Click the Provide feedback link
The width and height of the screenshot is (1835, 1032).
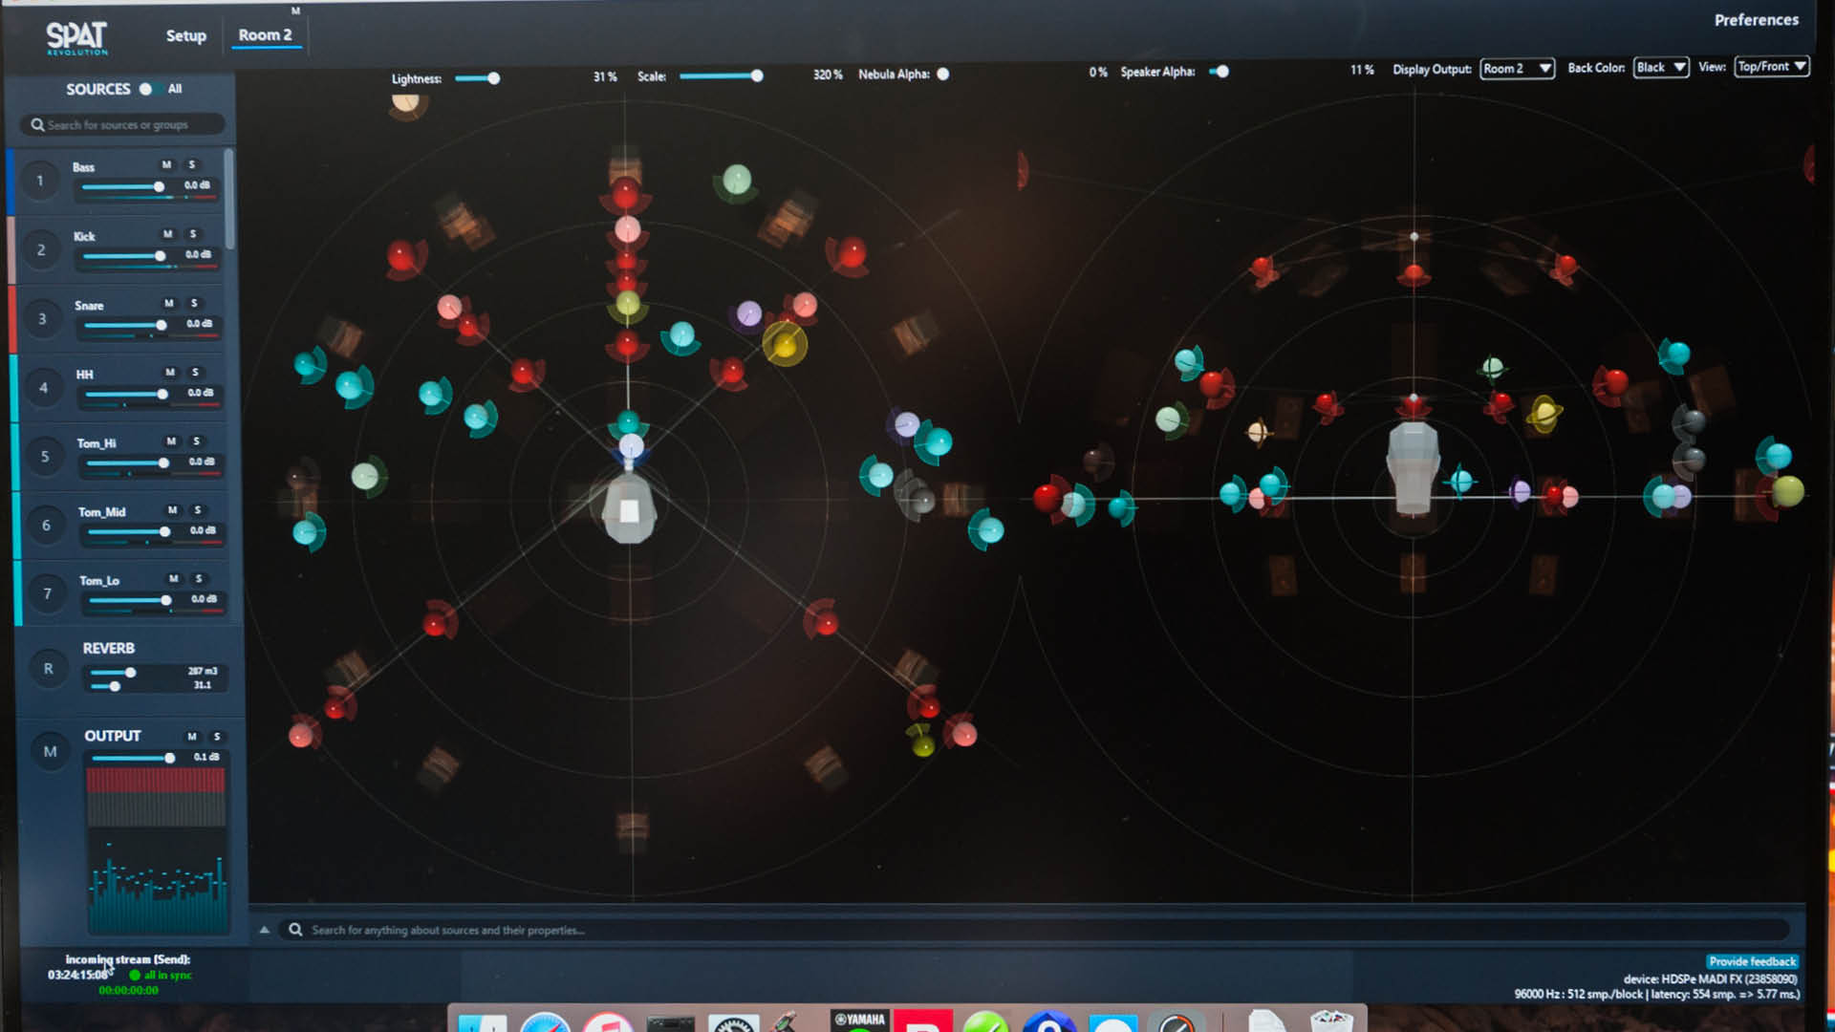click(1752, 961)
